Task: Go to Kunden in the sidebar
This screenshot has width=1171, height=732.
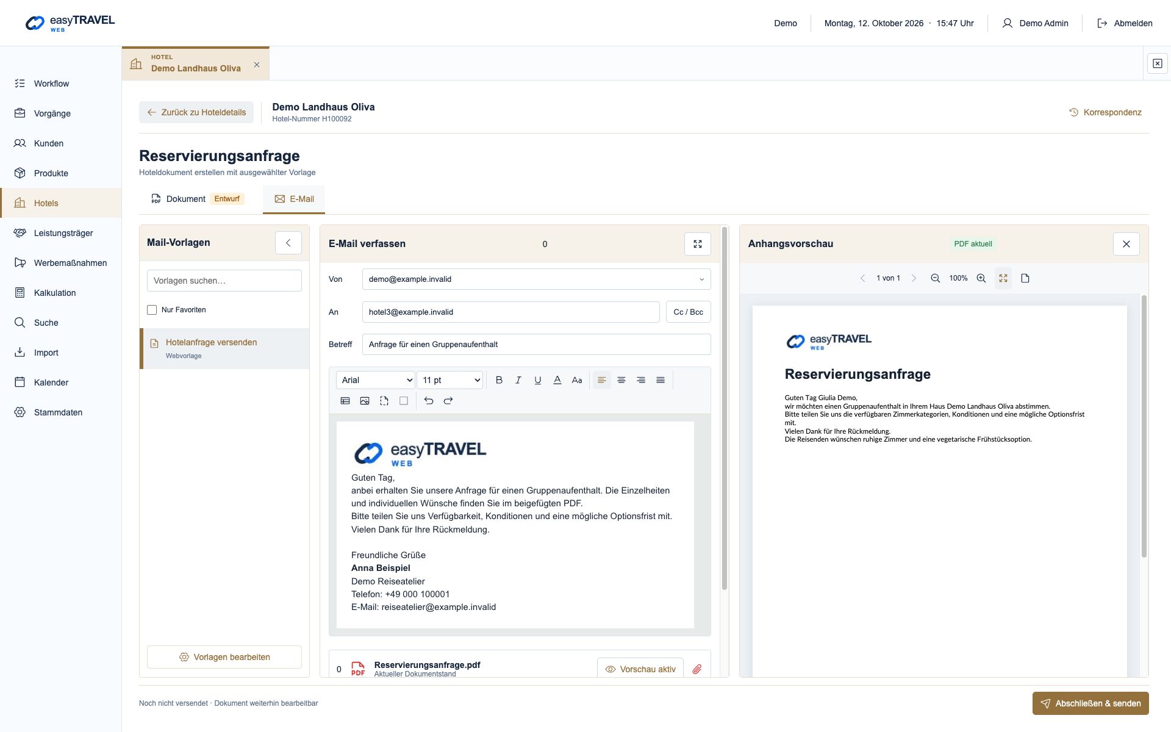Action: coord(61,143)
